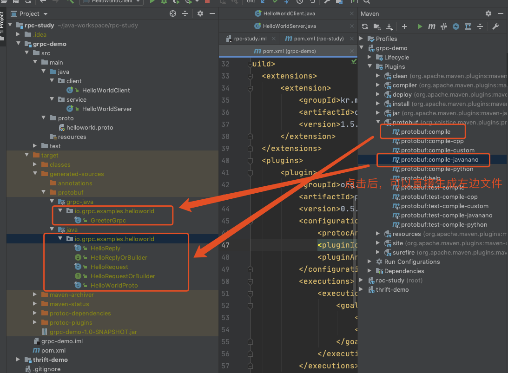Open Project panel gear options

200,13
